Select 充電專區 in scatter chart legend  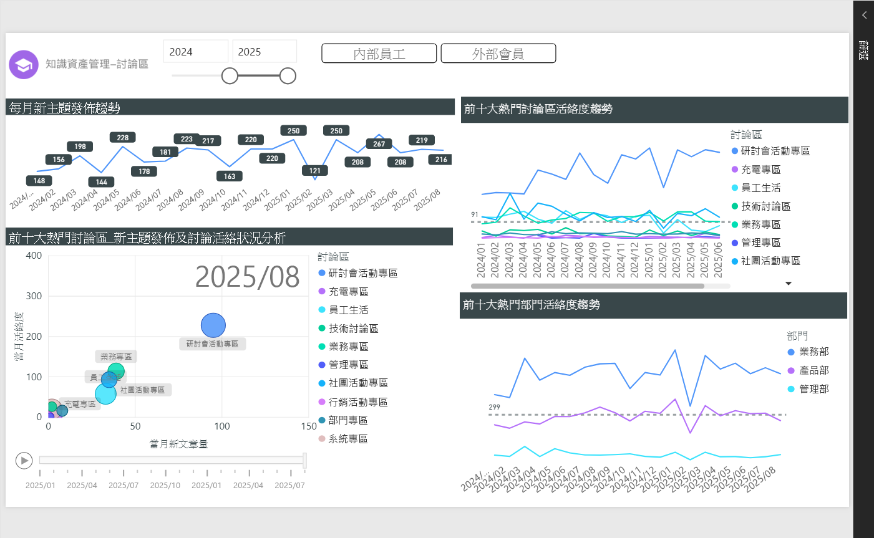pos(344,292)
